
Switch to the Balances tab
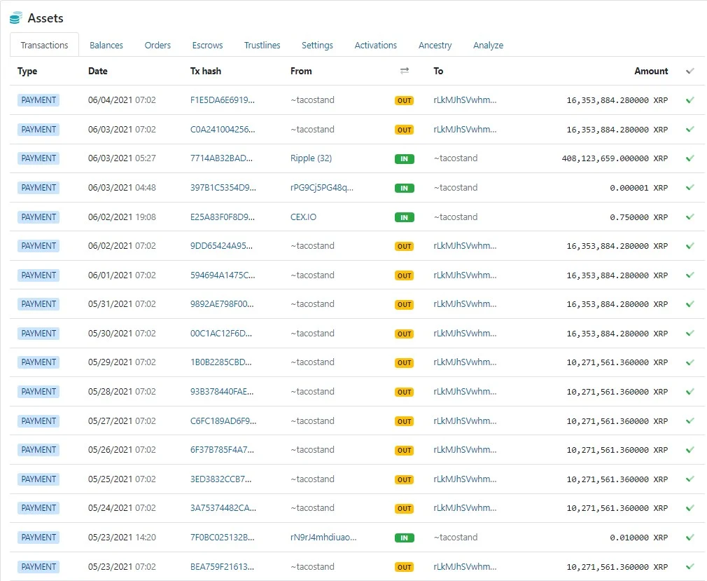tap(106, 45)
